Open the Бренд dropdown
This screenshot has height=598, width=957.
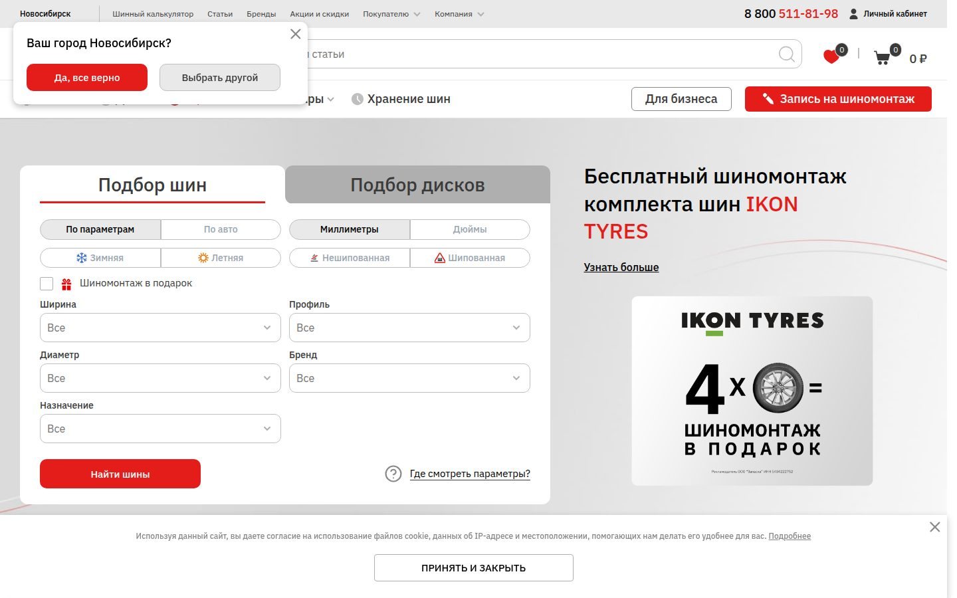coord(409,378)
